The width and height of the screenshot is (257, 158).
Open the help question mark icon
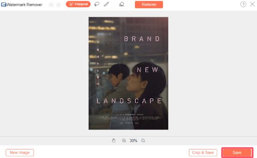pos(243,4)
